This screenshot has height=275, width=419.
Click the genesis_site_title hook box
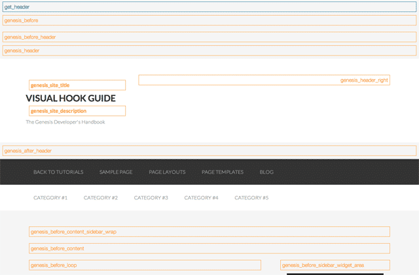point(77,85)
